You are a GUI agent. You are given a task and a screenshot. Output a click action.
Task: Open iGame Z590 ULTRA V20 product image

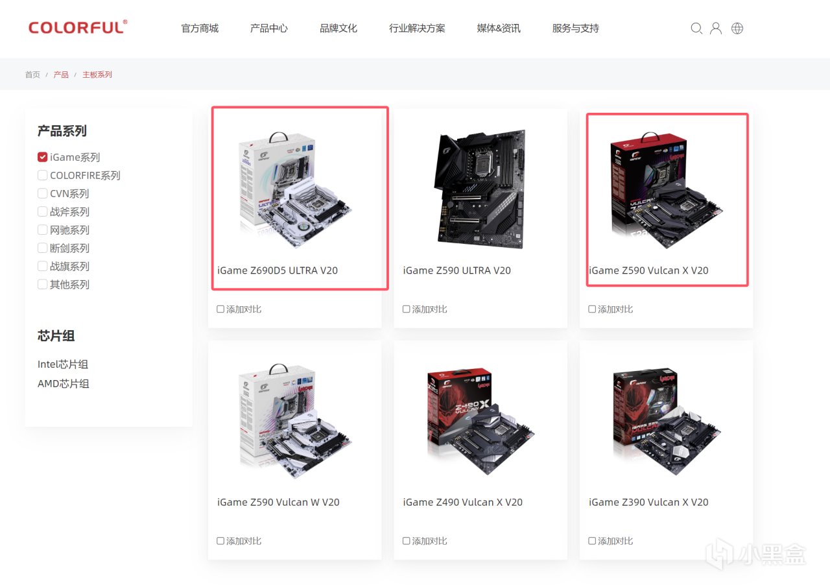click(x=480, y=189)
